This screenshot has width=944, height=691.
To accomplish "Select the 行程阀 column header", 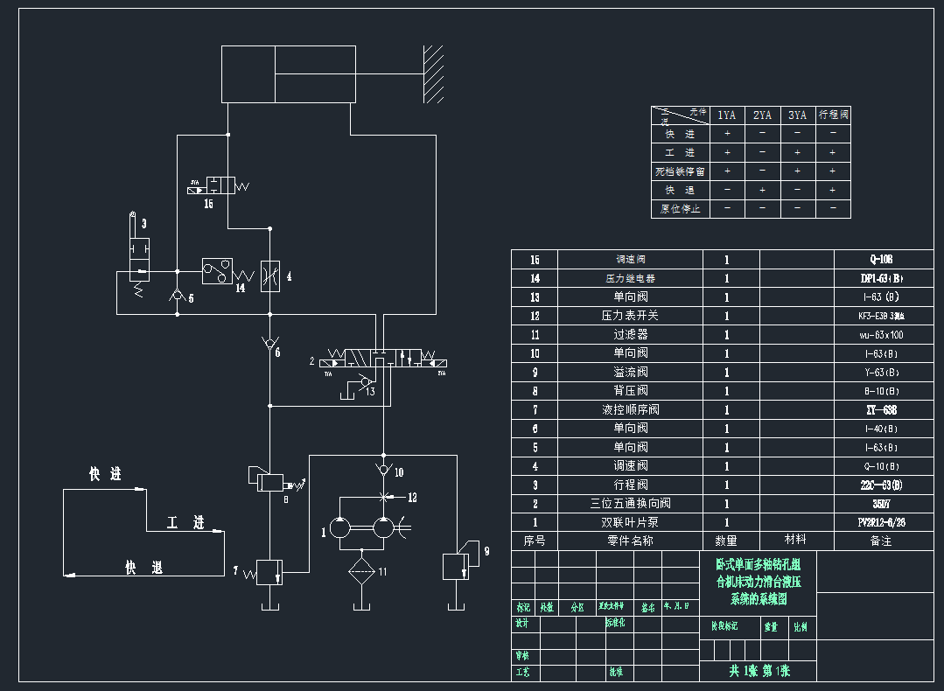I will (x=833, y=115).
